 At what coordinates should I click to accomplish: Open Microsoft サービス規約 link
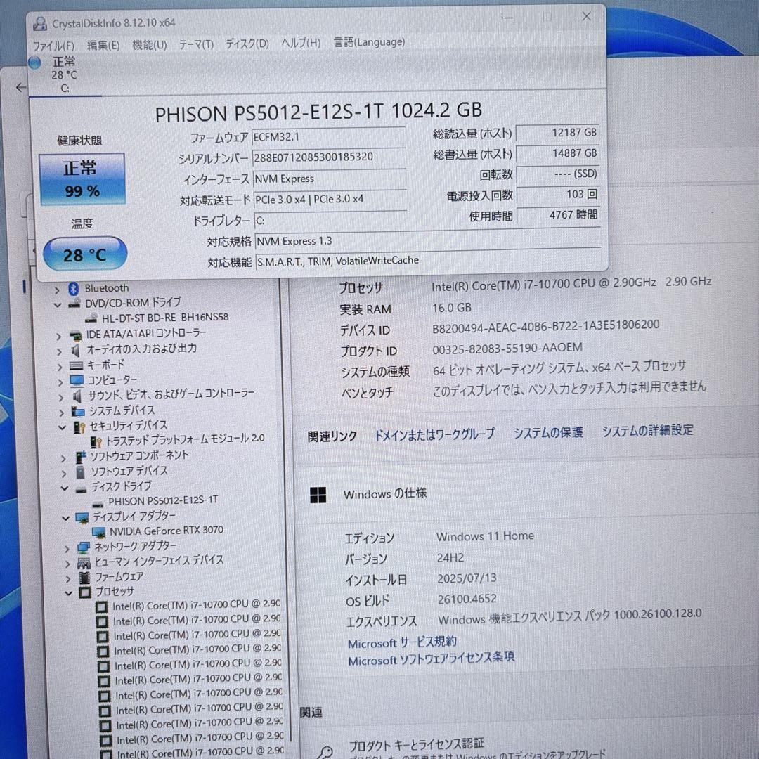(402, 643)
